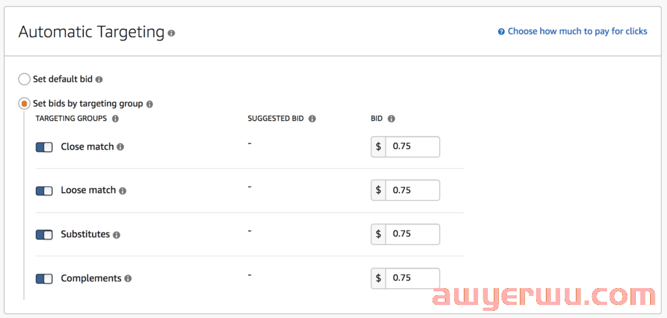This screenshot has height=318, width=667.
Task: Disable the Close match toggle
Action: point(44,147)
